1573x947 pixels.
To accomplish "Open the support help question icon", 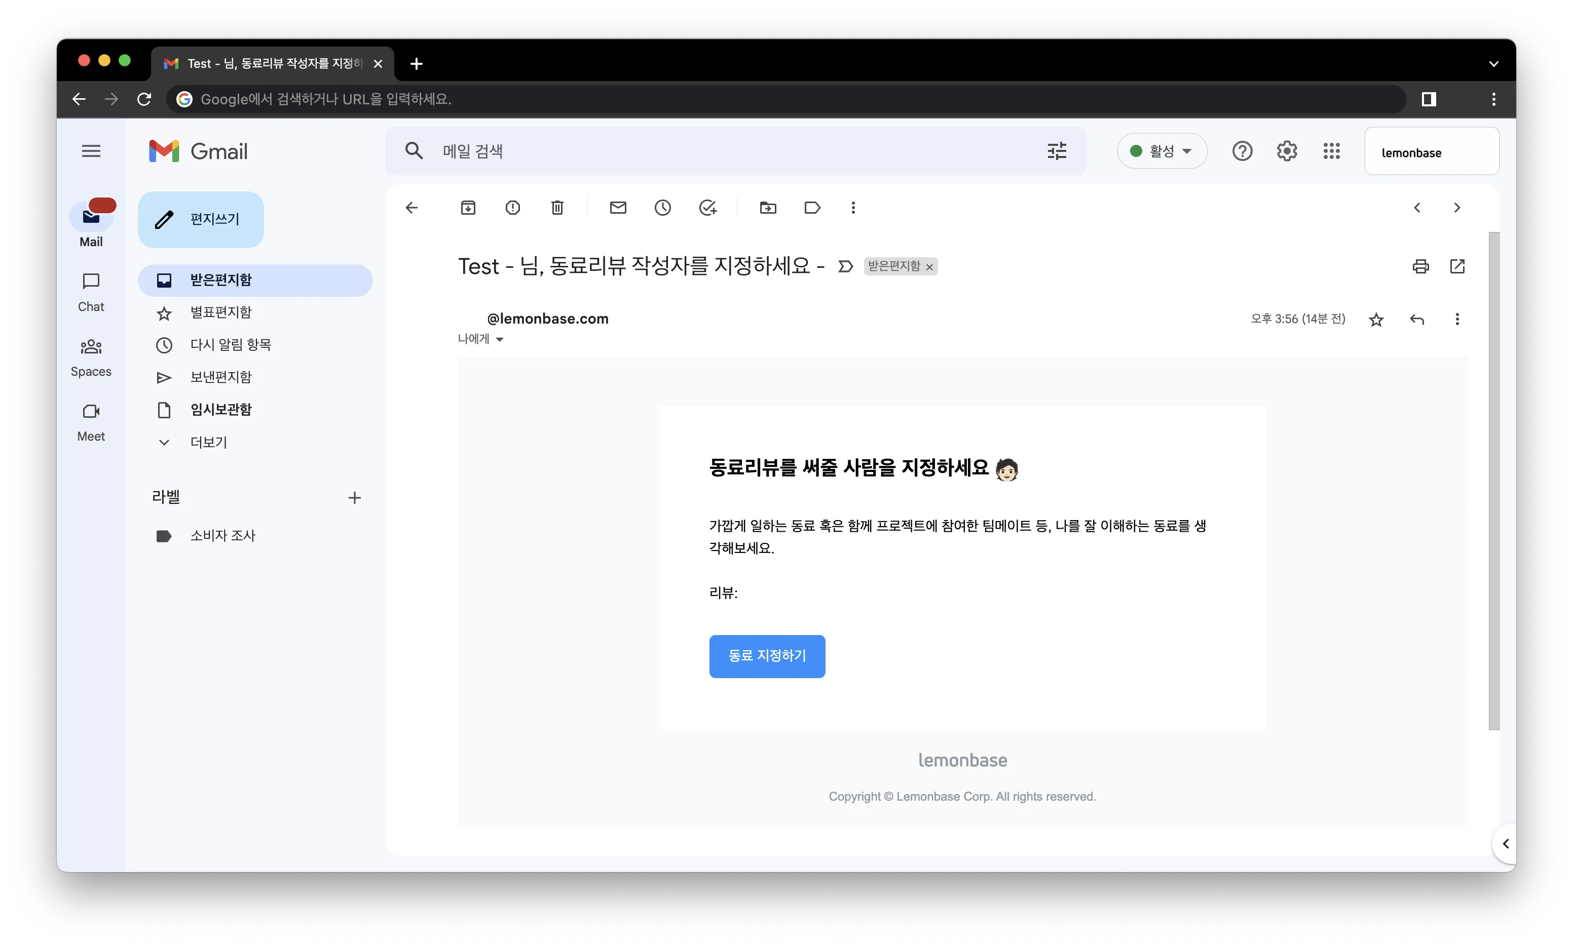I will [1242, 151].
